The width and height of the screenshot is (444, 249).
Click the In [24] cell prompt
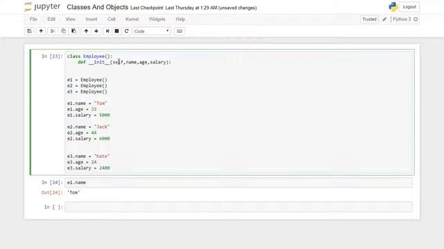(x=52, y=183)
